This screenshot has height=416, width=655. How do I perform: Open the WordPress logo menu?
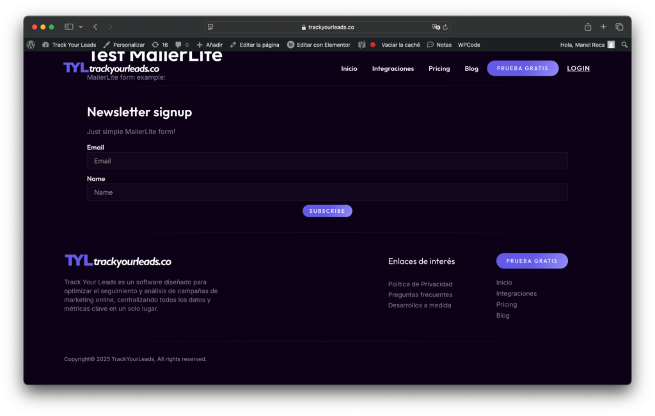pyautogui.click(x=31, y=45)
